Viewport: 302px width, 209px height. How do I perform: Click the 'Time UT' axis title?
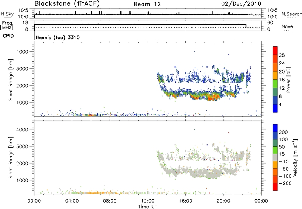[148, 207]
